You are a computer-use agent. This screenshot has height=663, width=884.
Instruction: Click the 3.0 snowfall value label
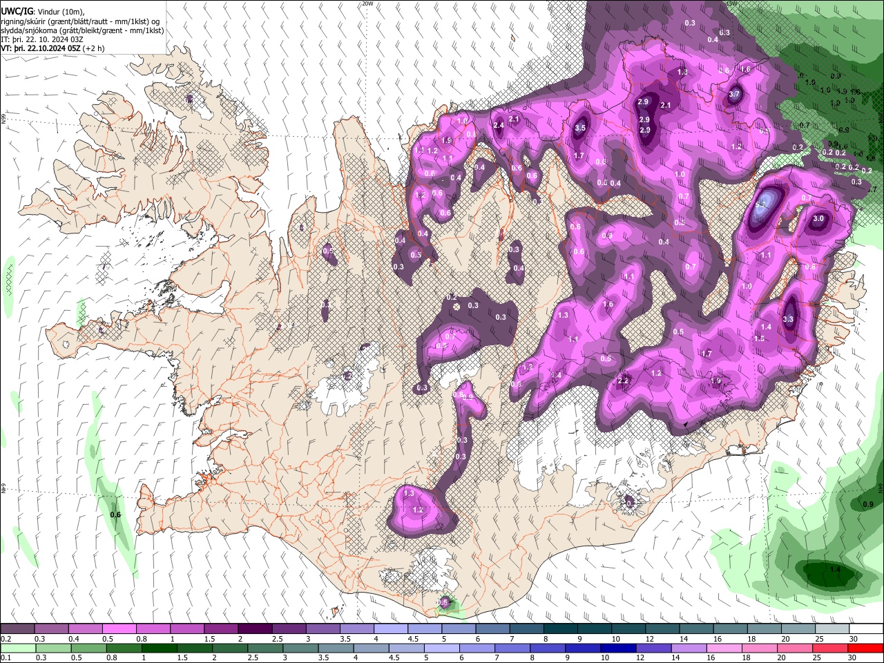(818, 218)
